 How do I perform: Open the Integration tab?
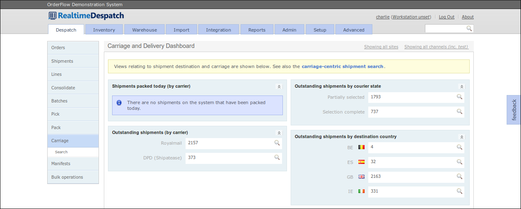[x=218, y=30]
